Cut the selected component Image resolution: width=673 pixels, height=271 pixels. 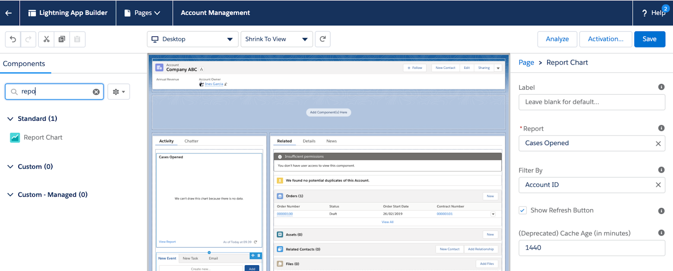[x=46, y=39]
